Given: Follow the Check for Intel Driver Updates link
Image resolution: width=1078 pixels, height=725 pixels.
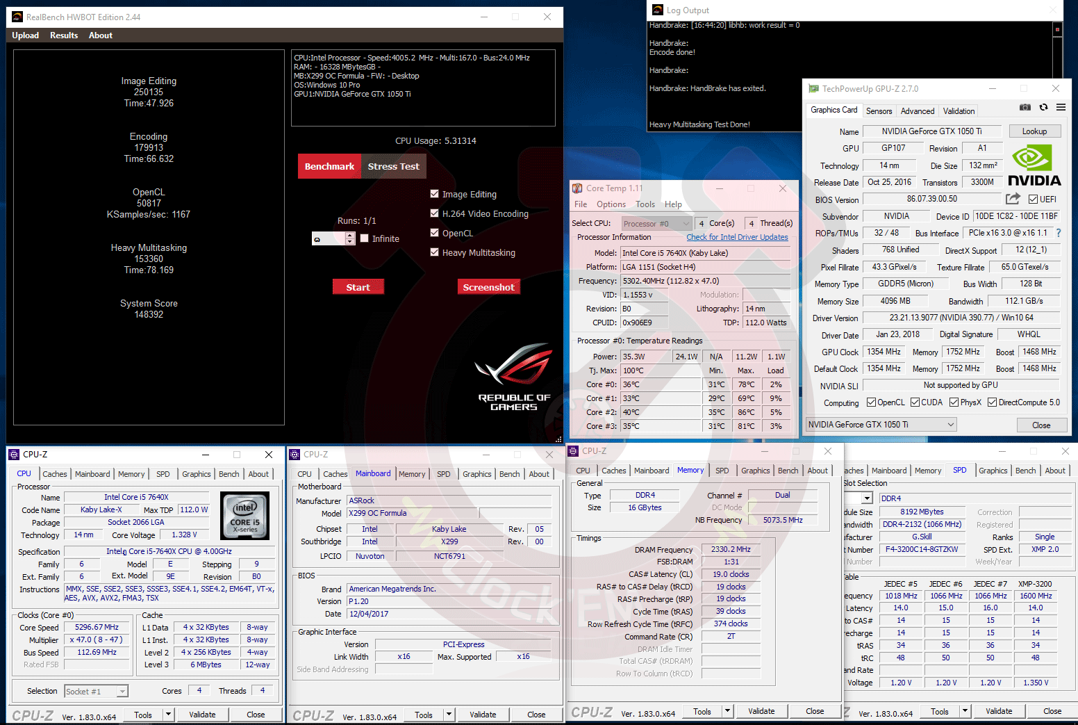Looking at the screenshot, I should (x=737, y=237).
